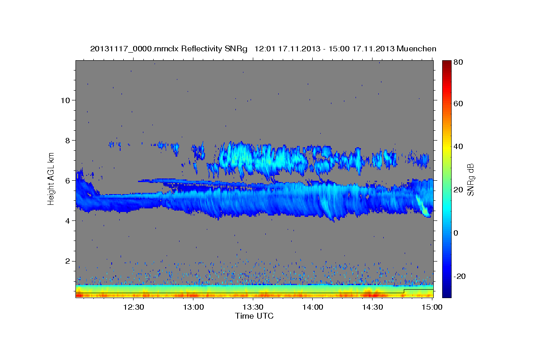Click the colorbar value 80
Image resolution: width=536 pixels, height=357 pixels.
click(x=459, y=62)
